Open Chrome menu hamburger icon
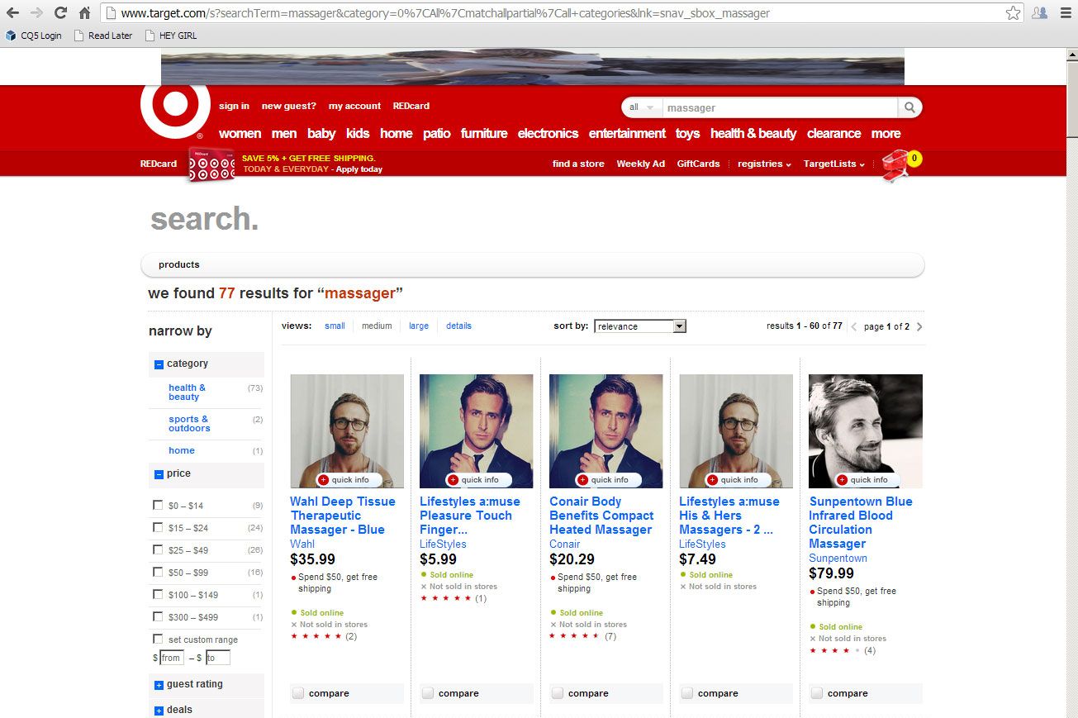The width and height of the screenshot is (1078, 718). pyautogui.click(x=1065, y=13)
